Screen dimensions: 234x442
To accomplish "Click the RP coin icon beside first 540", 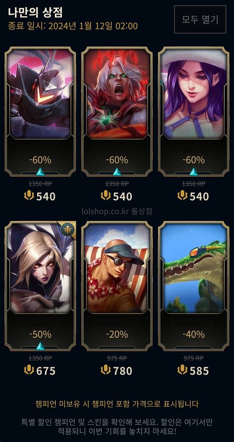I will click(x=29, y=196).
